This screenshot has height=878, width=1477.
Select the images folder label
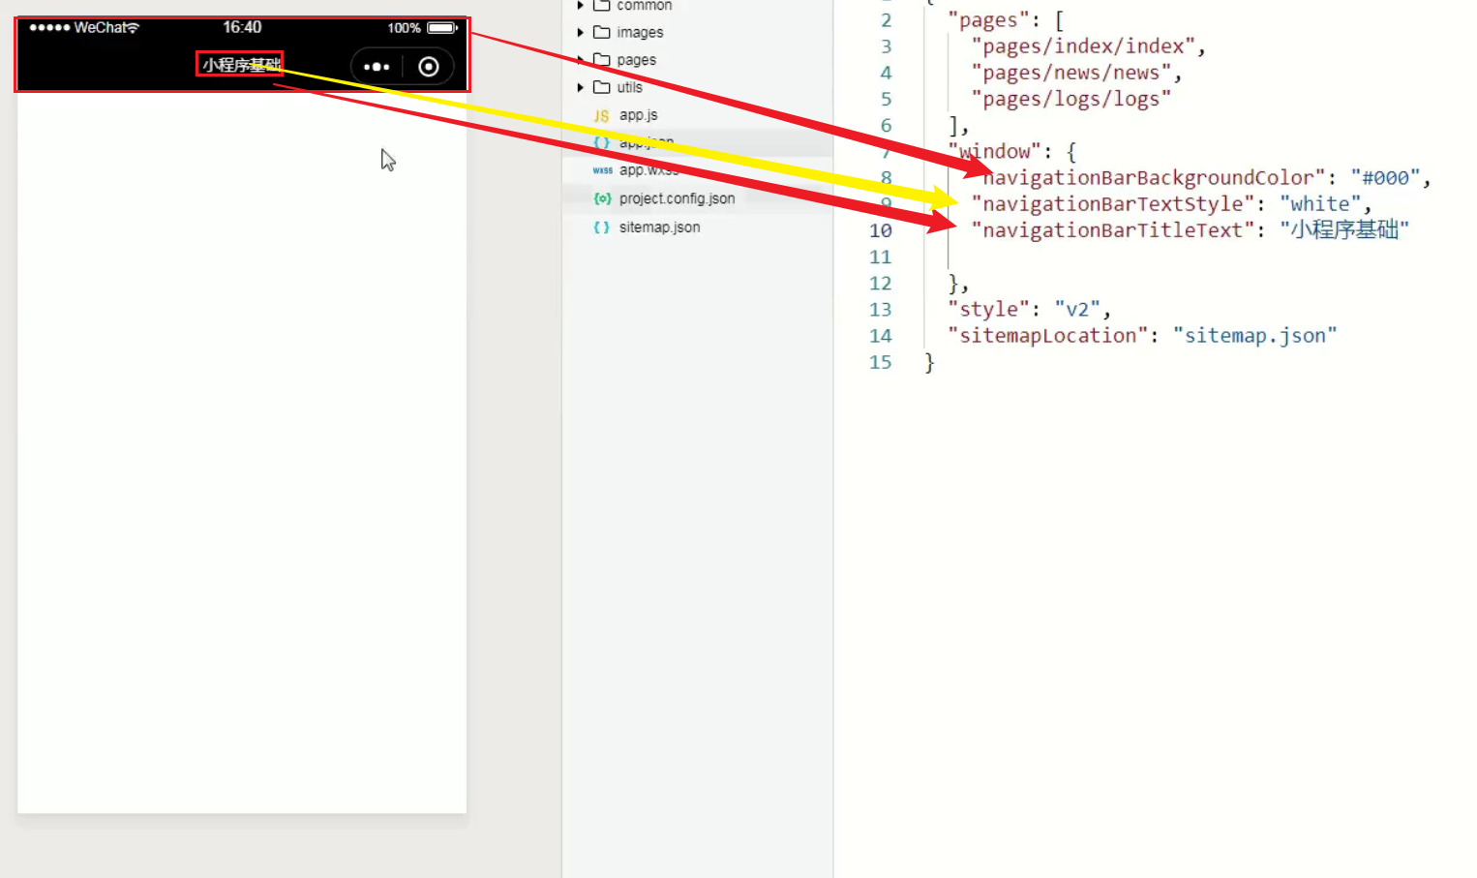[x=640, y=32]
